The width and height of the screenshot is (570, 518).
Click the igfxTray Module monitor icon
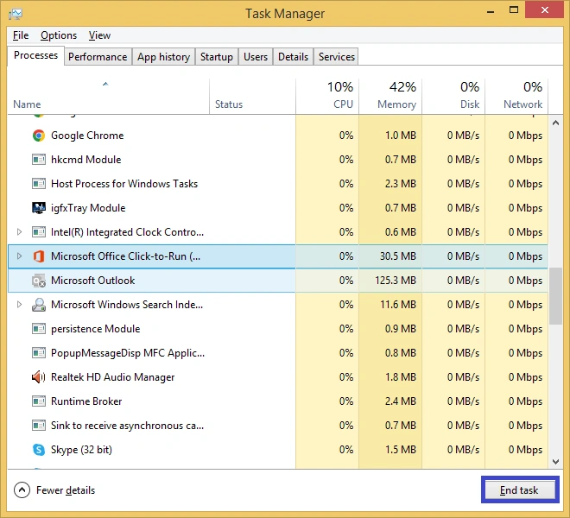coord(39,208)
